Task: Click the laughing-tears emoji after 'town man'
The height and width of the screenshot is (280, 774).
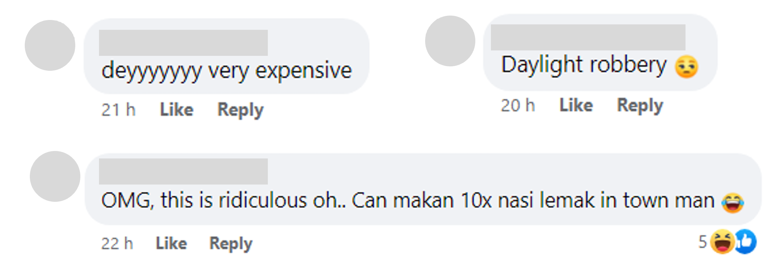Action: click(733, 202)
